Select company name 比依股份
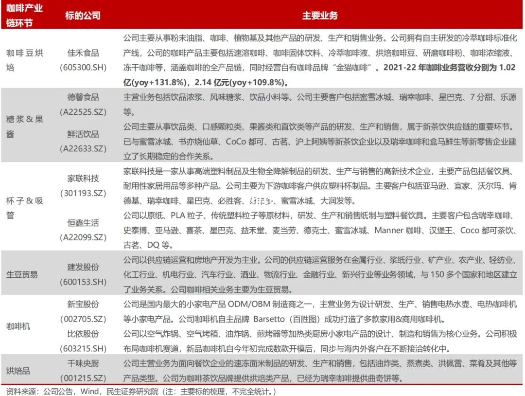 coord(83,334)
